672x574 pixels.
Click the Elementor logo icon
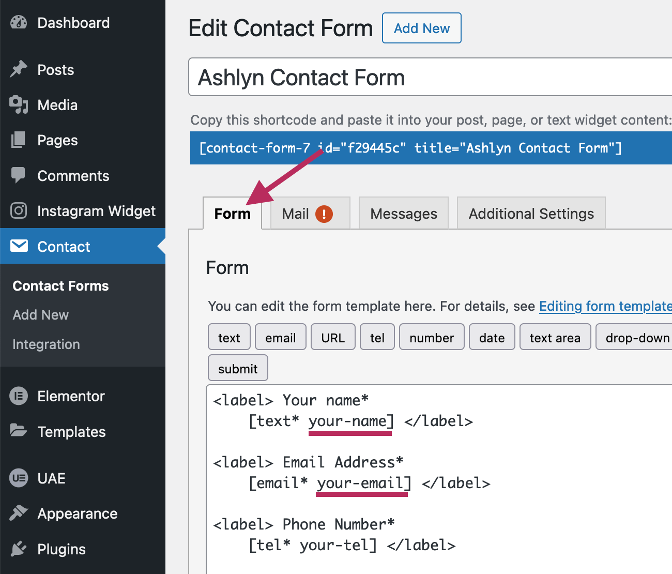19,396
